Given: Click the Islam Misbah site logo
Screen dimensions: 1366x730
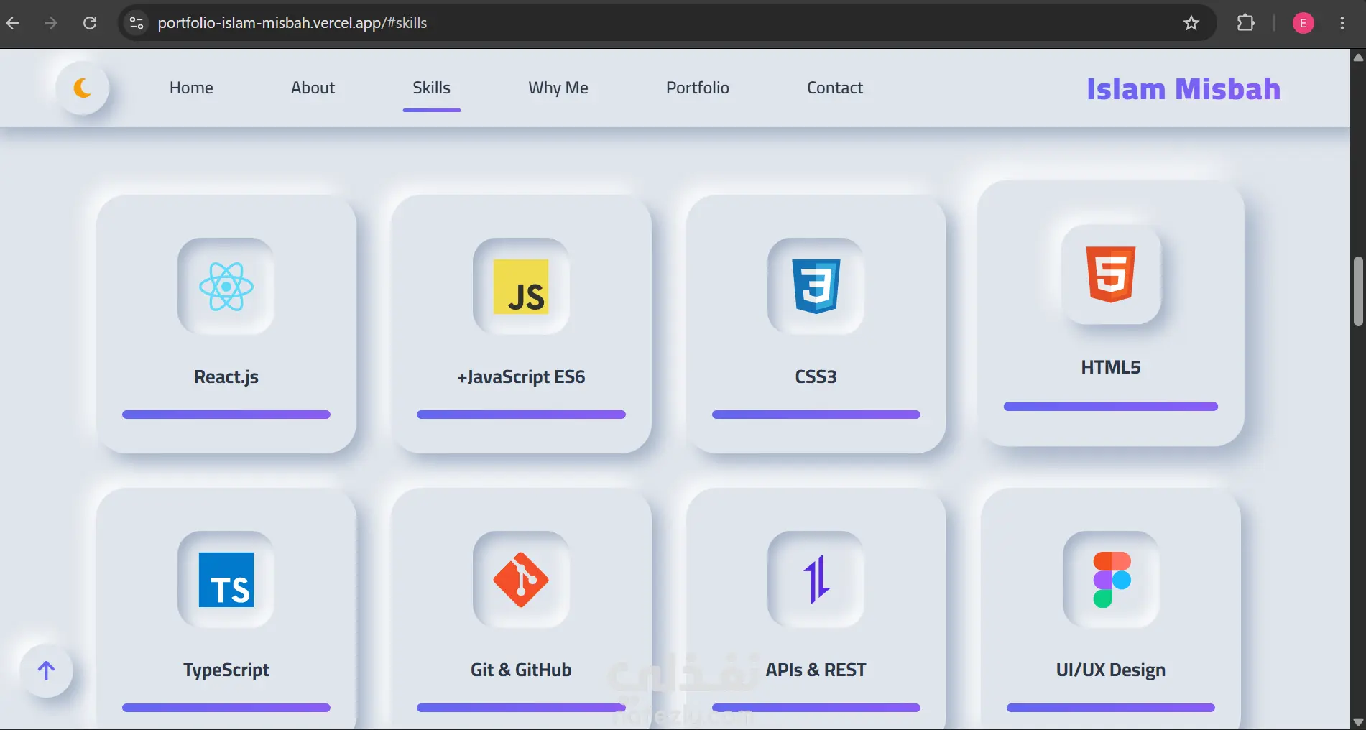Looking at the screenshot, I should click(x=1183, y=89).
